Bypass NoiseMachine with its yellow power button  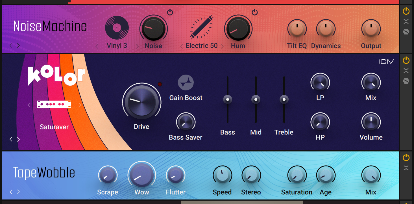(406, 11)
